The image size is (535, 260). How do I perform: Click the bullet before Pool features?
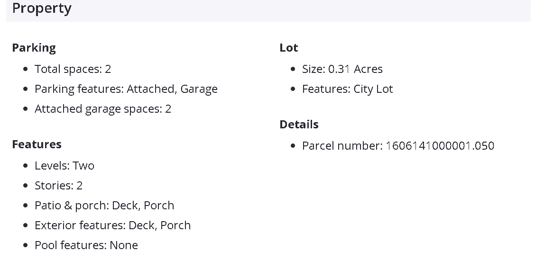[26, 246]
